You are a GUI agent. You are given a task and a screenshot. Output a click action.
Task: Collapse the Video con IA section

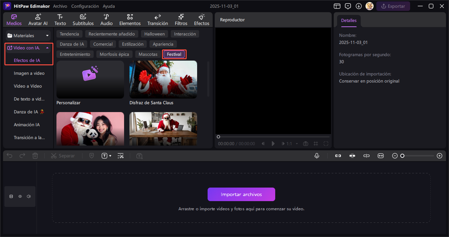[47, 48]
